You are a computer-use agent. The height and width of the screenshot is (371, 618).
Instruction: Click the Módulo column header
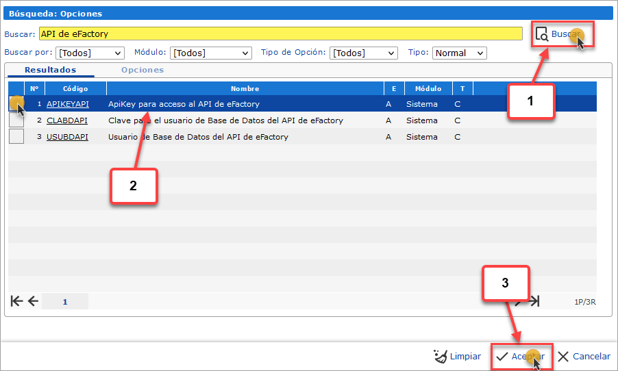(428, 88)
